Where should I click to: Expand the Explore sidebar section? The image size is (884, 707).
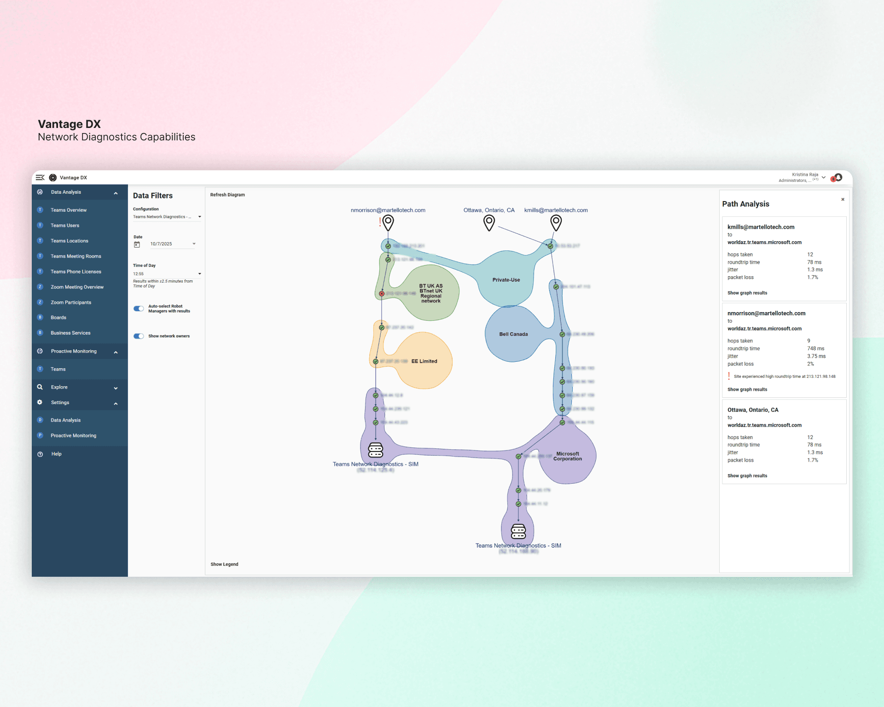point(116,388)
